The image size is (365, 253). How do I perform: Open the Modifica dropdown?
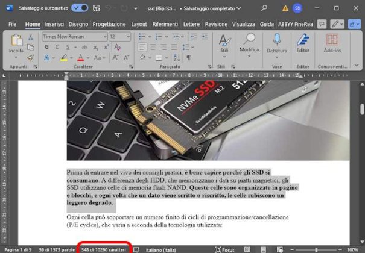coord(249,45)
